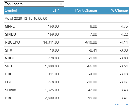Open the SFMF symbol link
Viewport: 135px width, 105px height.
(x=10, y=50)
